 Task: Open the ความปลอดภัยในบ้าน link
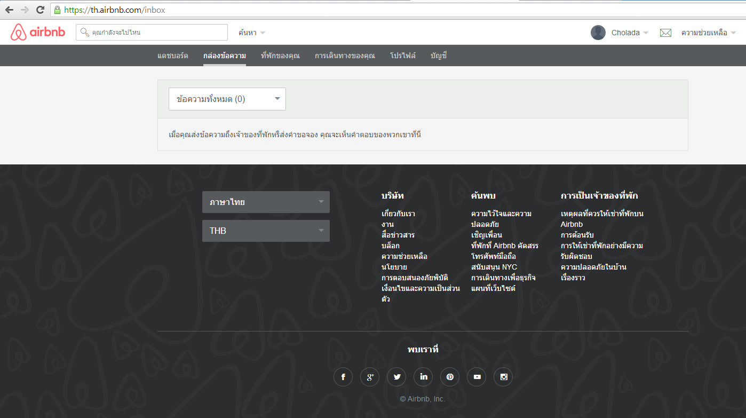593,267
